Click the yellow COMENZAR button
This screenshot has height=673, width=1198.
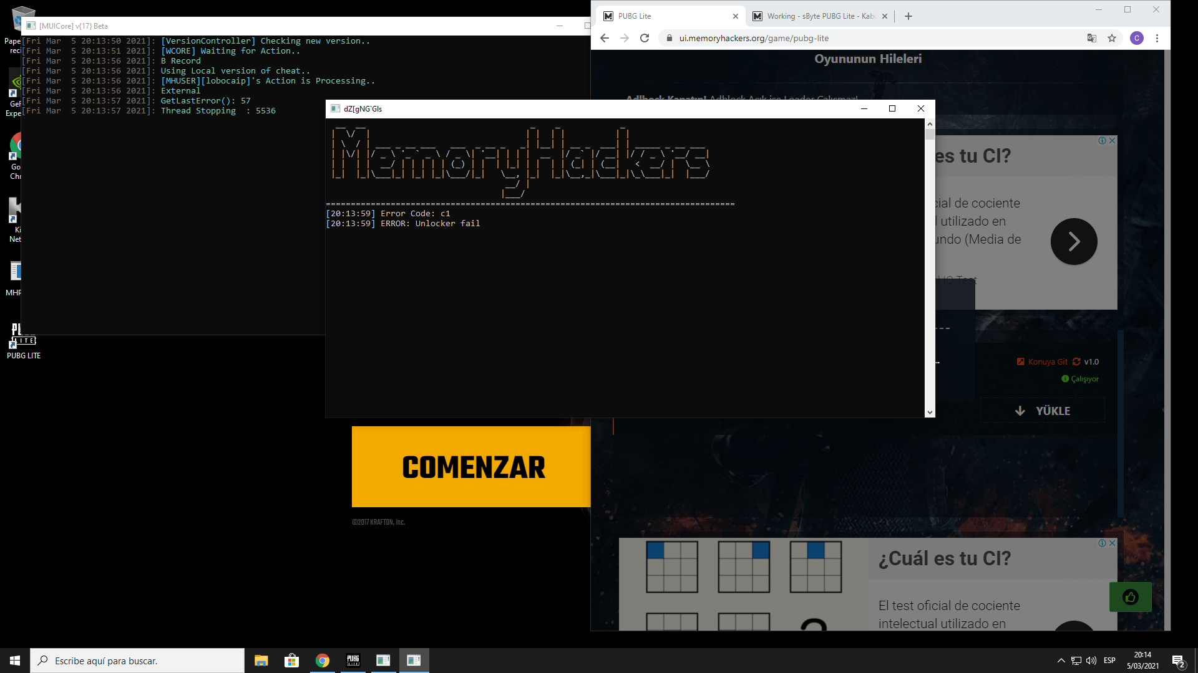coord(471,467)
